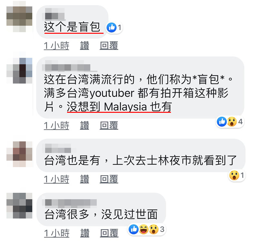Click 讚 under the 台湾满流行 comment

click(84, 126)
